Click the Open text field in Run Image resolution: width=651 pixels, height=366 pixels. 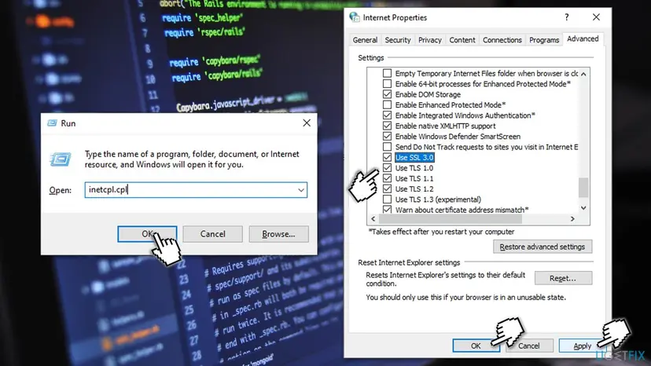pos(196,190)
